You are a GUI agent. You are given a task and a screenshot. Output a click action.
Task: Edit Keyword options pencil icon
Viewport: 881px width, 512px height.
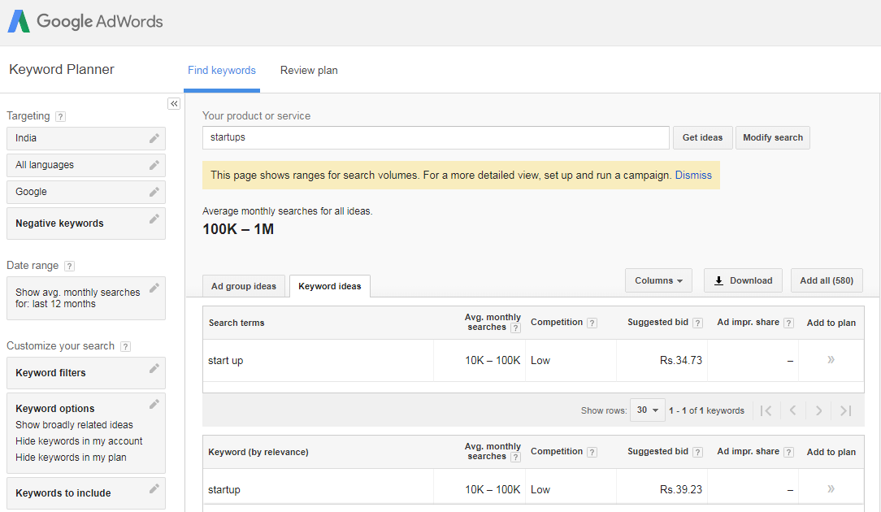[x=154, y=404]
